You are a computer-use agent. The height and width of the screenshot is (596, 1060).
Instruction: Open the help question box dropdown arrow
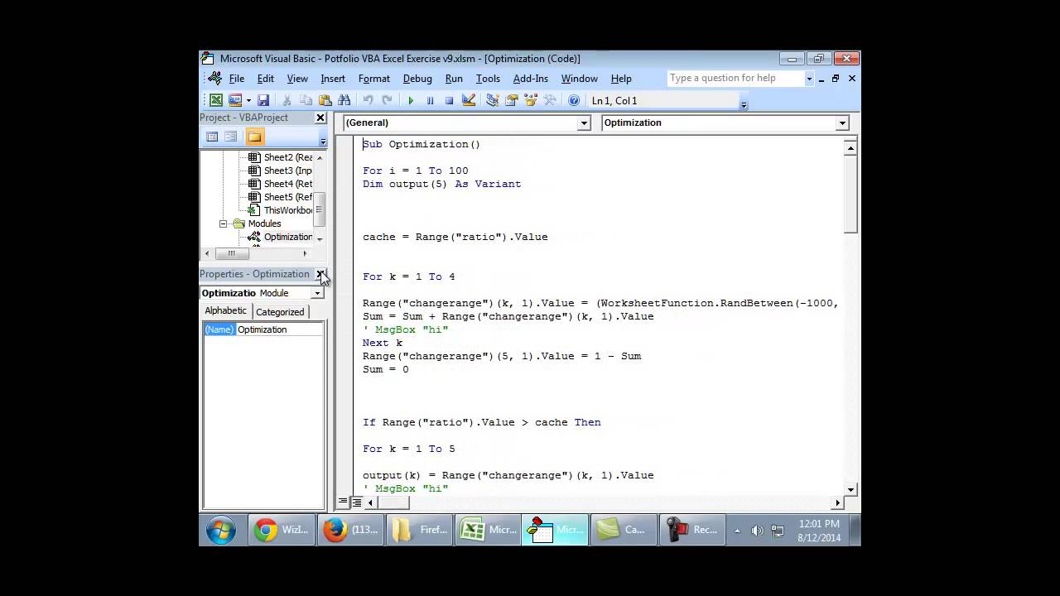(809, 78)
